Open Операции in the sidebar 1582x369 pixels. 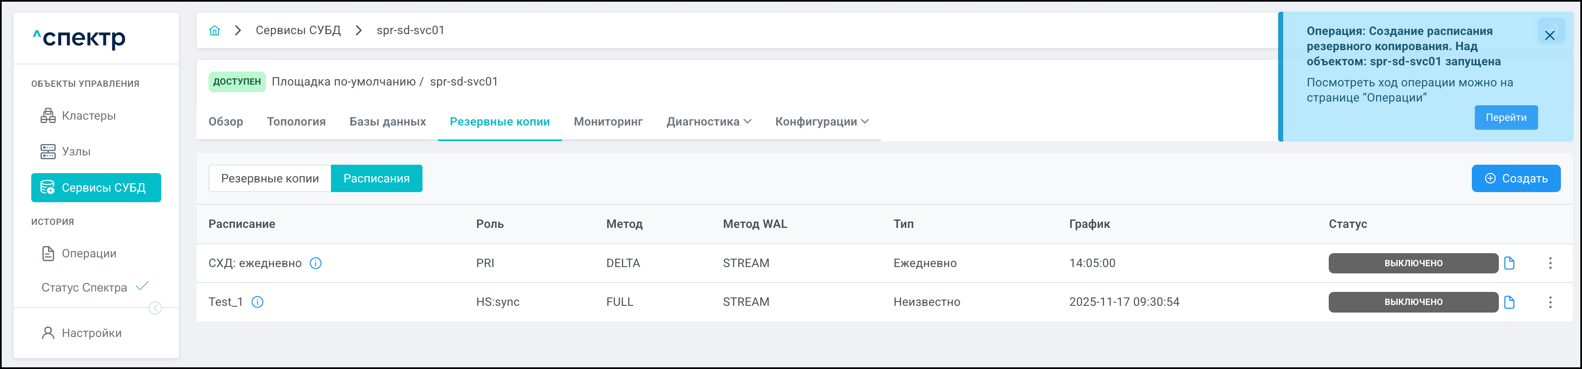(x=89, y=254)
